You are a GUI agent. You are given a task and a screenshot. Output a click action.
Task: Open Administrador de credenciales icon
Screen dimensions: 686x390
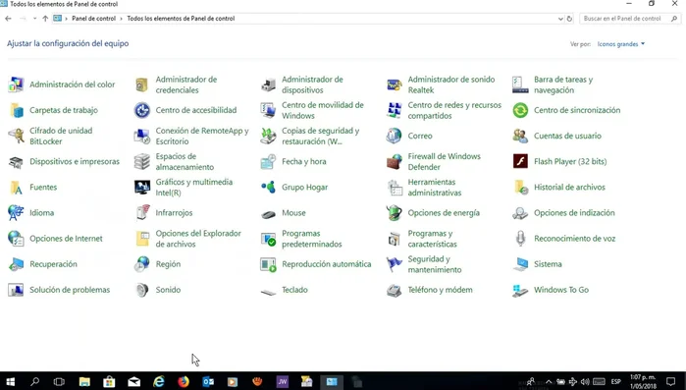(141, 84)
